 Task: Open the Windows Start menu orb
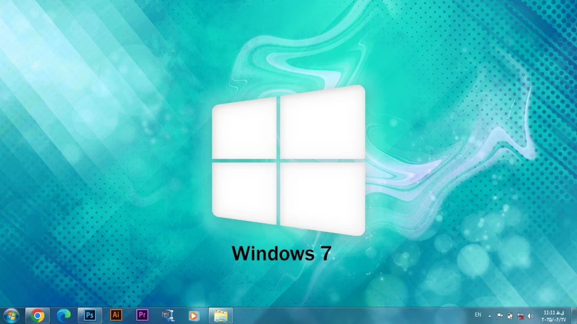pyautogui.click(x=11, y=316)
